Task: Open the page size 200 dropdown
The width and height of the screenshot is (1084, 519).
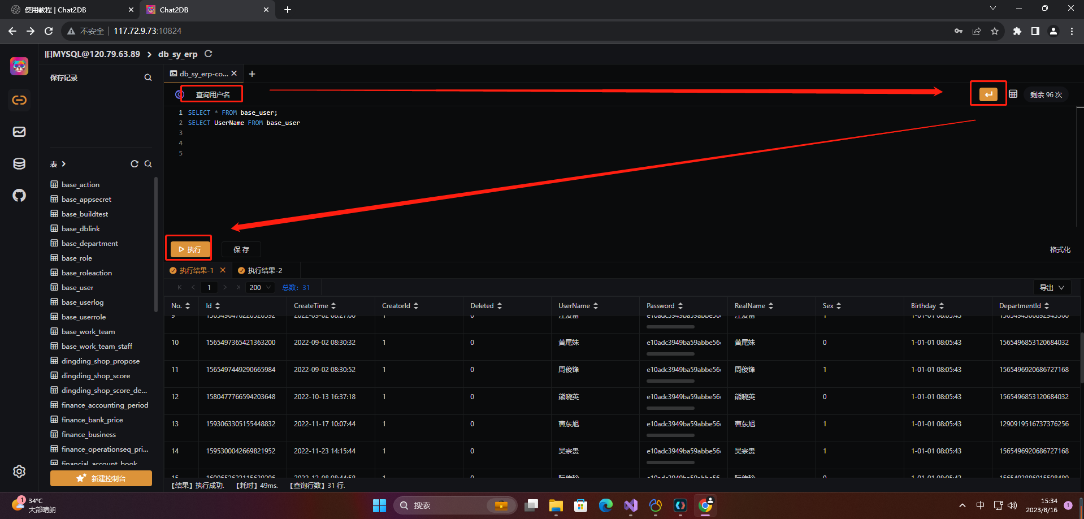Action: pyautogui.click(x=261, y=287)
